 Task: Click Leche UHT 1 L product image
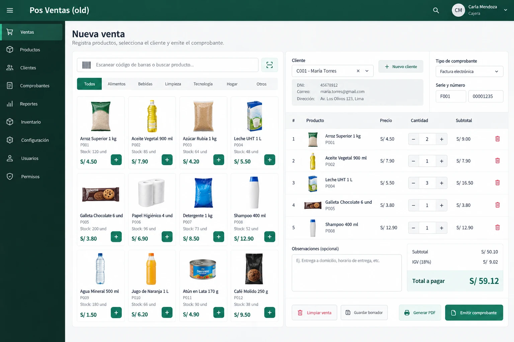[254, 116]
